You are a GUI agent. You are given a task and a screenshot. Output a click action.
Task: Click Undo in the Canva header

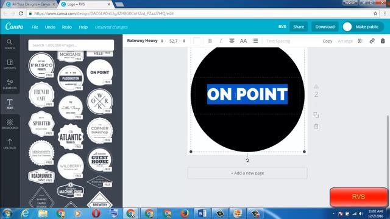[x=50, y=27]
